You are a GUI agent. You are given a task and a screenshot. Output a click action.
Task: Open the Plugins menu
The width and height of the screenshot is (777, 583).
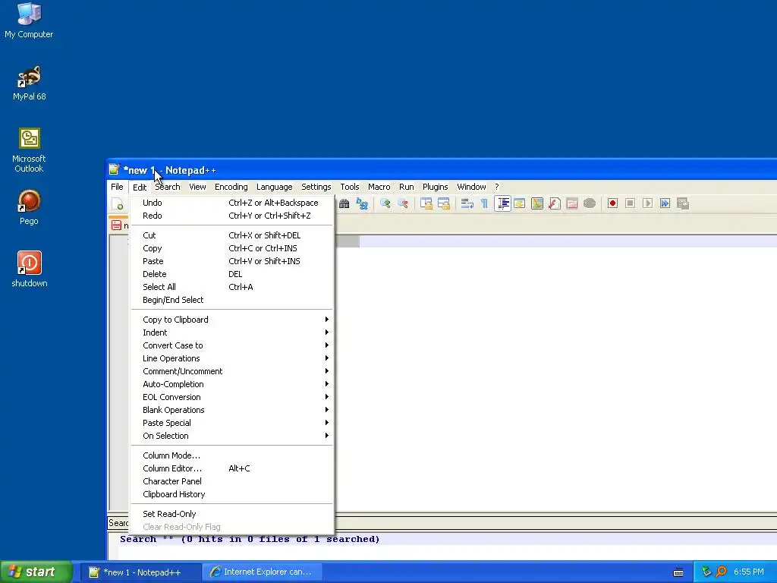435,187
